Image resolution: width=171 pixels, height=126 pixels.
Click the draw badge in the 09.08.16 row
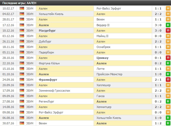(168, 112)
